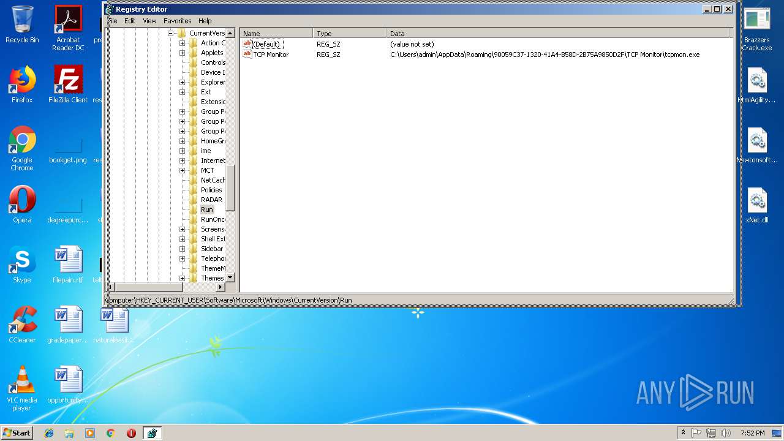This screenshot has height=441, width=784.
Task: Click the taskbar clock showing 7:52 PM
Action: tap(752, 433)
